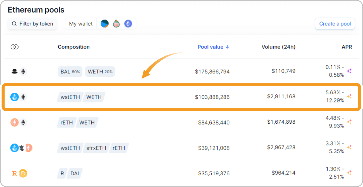Click token icons of the three-token wstETH/sfrxETH/rETH pool
Viewport: 363px width, 187px height.
tap(21, 148)
